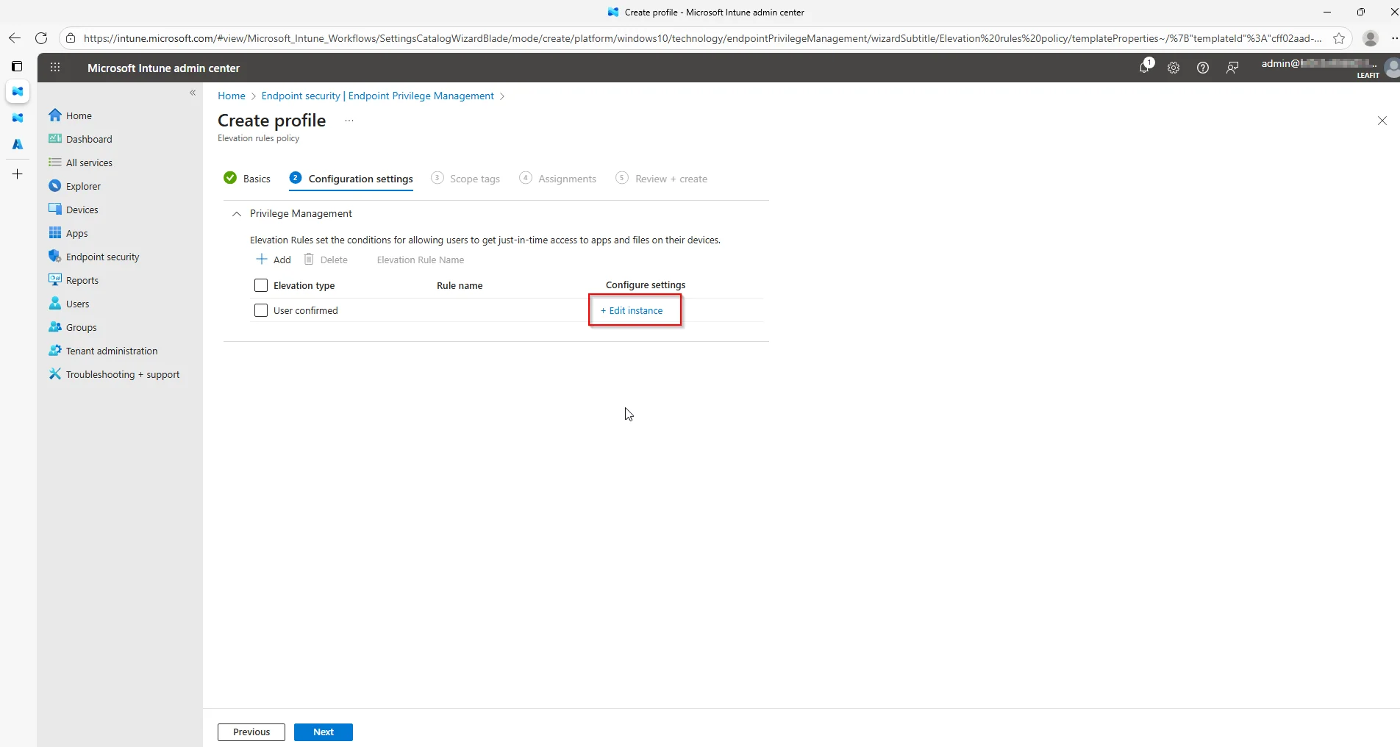Open the Settings gear in the header
1400x747 pixels.
(x=1174, y=68)
